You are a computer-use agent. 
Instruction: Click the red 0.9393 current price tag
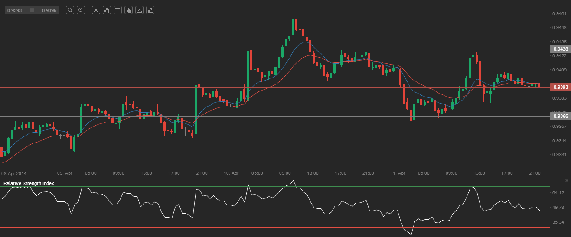click(x=560, y=87)
